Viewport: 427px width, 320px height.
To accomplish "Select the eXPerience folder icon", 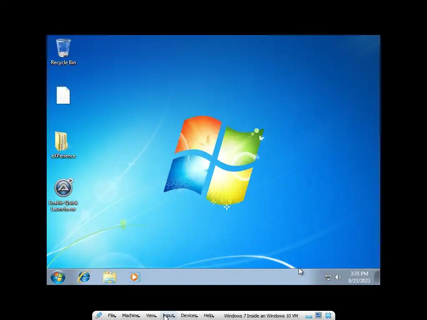I will click(63, 145).
